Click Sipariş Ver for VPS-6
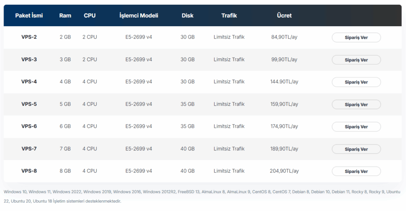The height and width of the screenshot is (211, 406). (356, 127)
